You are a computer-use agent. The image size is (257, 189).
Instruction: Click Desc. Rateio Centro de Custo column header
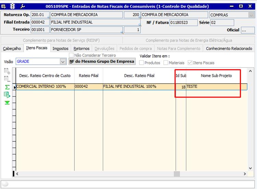(45, 76)
